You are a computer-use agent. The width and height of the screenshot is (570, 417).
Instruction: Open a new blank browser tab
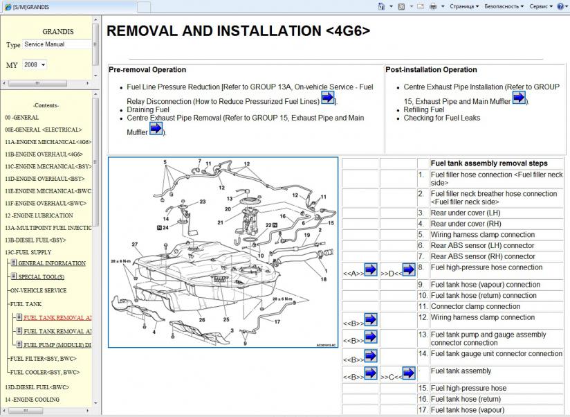point(144,7)
